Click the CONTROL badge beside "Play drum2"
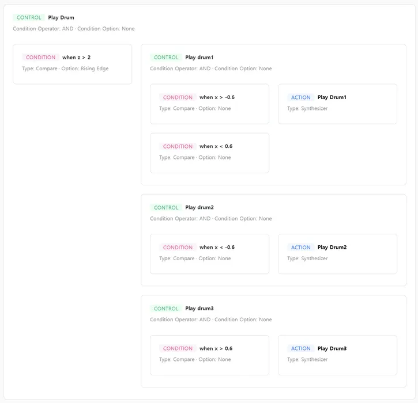Image resolution: width=418 pixels, height=403 pixels. click(166, 208)
